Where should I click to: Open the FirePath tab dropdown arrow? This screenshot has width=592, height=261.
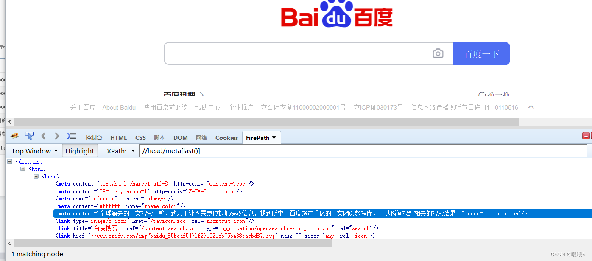(274, 138)
